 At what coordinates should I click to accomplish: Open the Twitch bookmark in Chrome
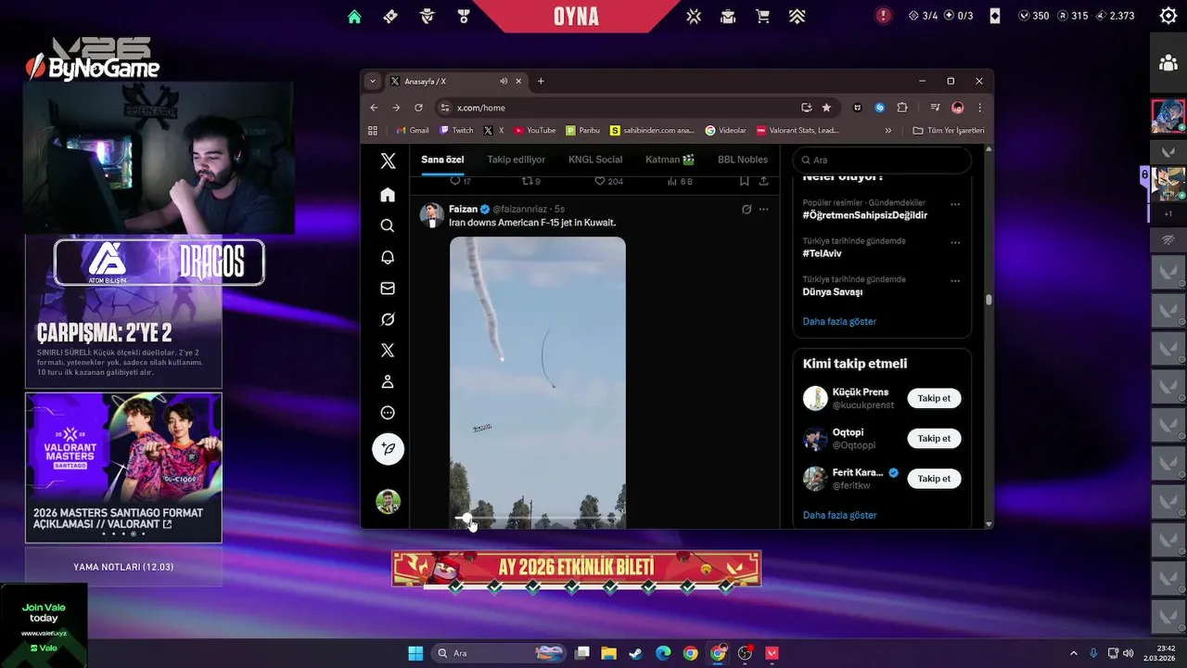click(456, 131)
